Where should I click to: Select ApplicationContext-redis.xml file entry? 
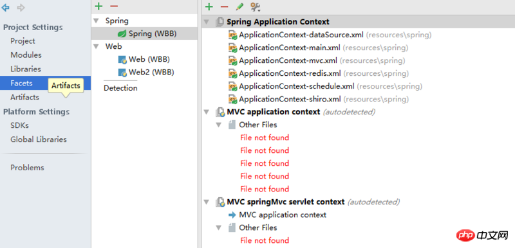(319, 73)
